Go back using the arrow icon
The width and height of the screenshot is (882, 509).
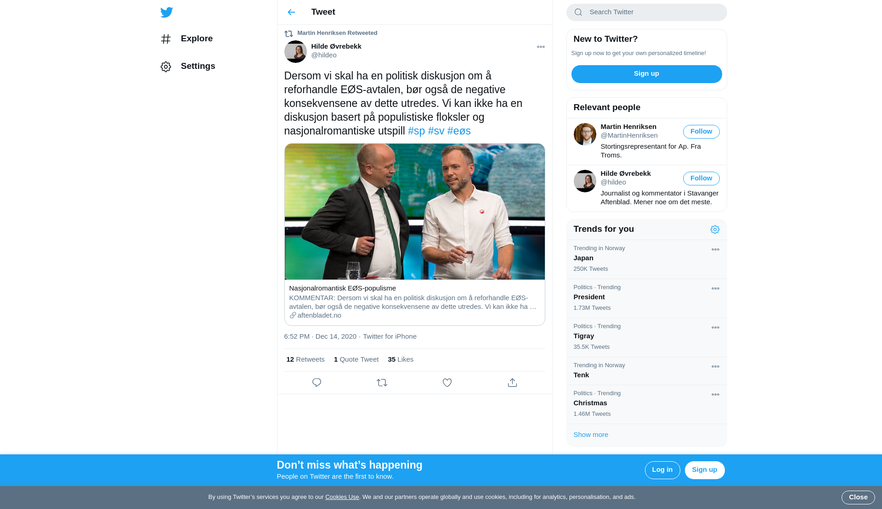coord(291,12)
